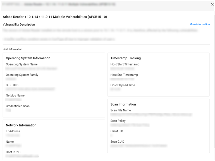Click the Scan Policy label
215x161 pixels.
coord(118,121)
